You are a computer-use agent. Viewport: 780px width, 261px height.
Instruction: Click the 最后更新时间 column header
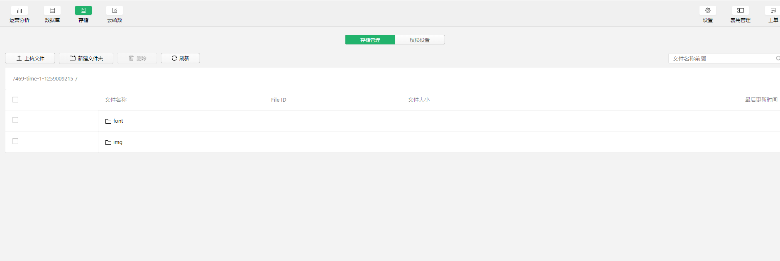[x=761, y=100]
